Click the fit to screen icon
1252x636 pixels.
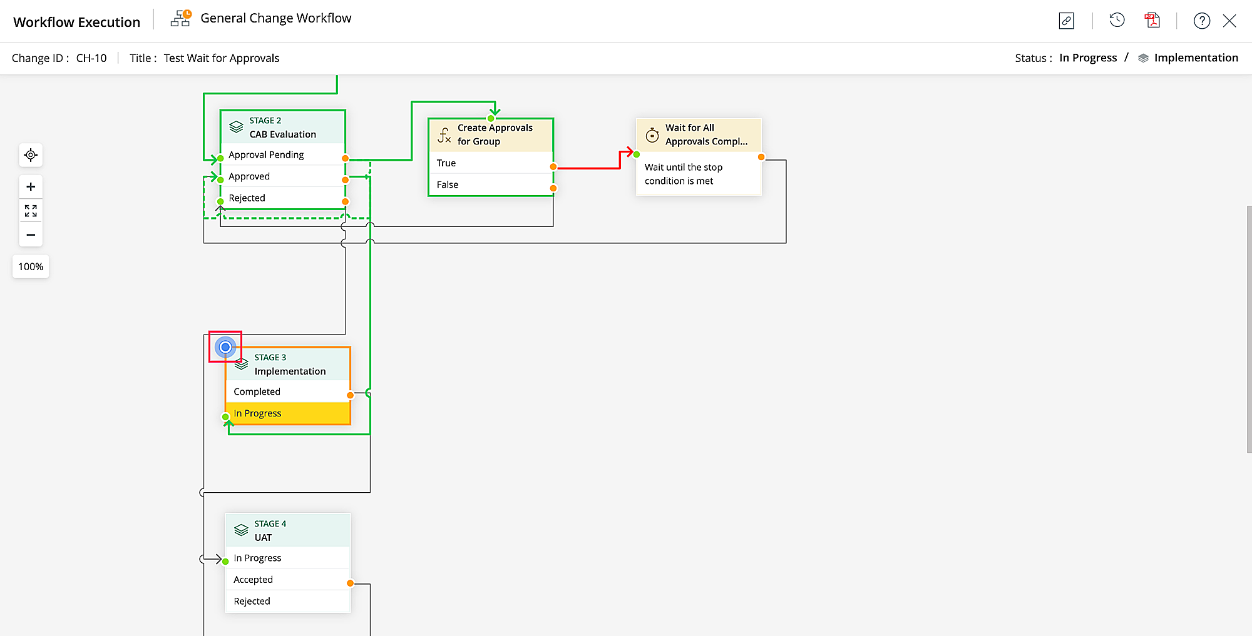[x=31, y=211]
